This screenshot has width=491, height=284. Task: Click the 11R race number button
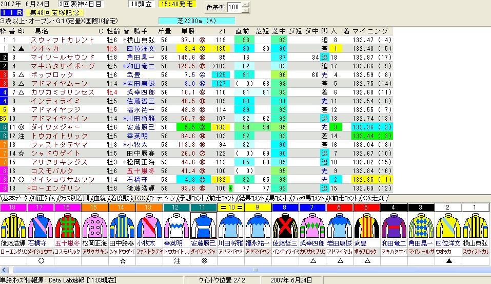click(12, 12)
